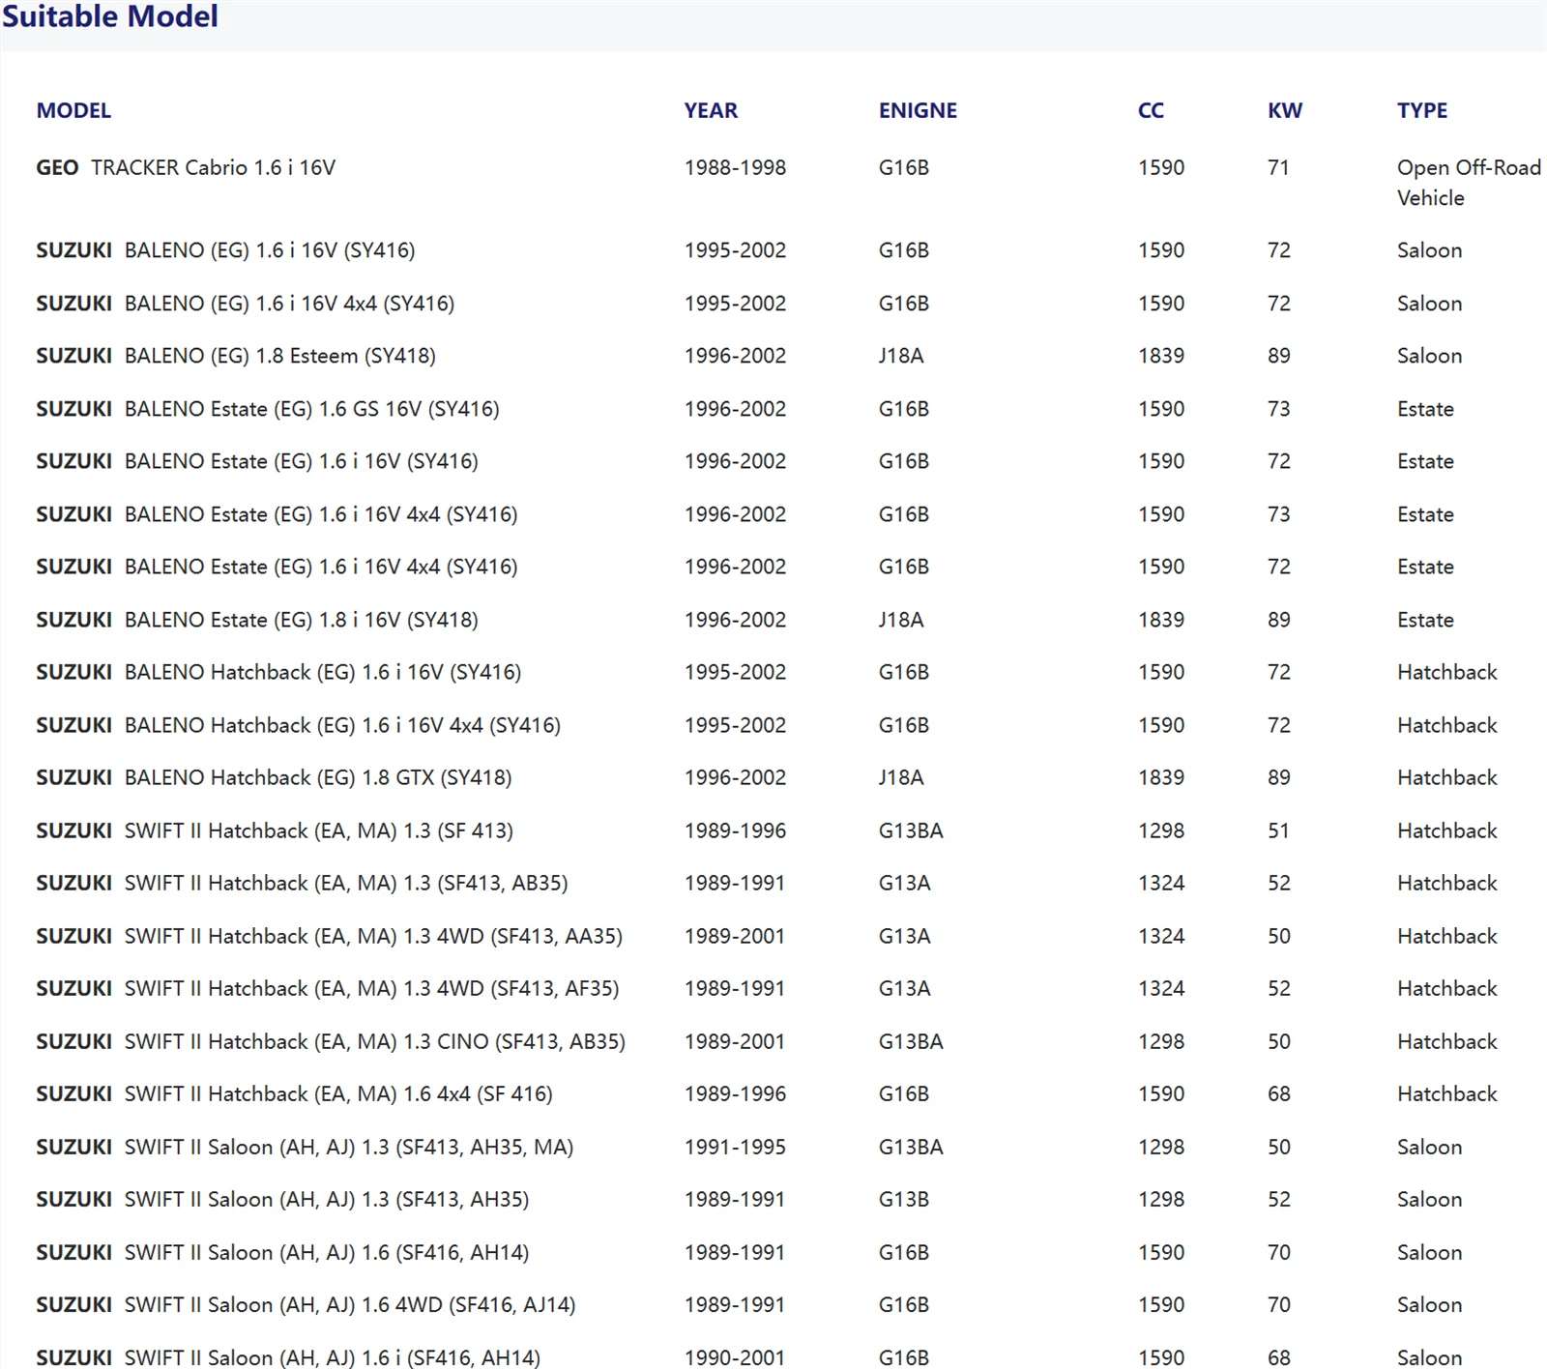1547x1369 pixels.
Task: Click 'BALENO (EG) 1.6 i 16V 4x4 (SY416)' model
Action: pyautogui.click(x=289, y=304)
